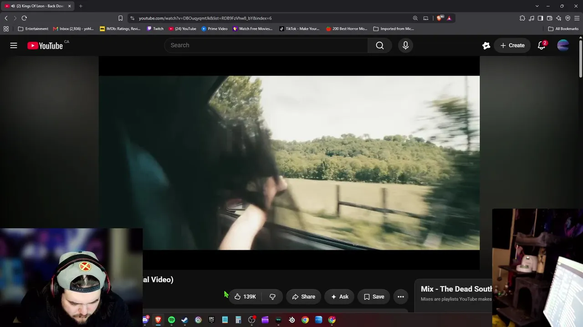Save the video to a playlist
583x327 pixels.
374,297
